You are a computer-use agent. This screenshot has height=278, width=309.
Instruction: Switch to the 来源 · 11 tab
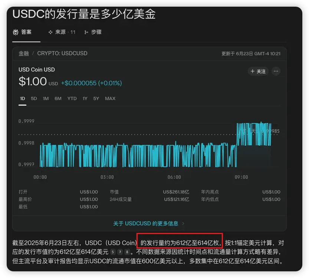tap(62, 32)
